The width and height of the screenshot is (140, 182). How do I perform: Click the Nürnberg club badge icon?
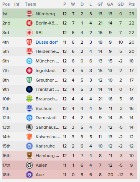coord(29,14)
